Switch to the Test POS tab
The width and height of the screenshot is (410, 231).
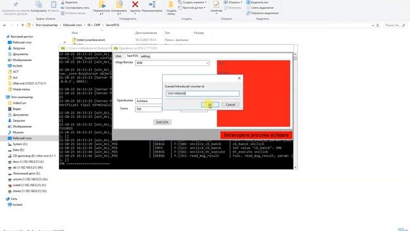[133, 56]
